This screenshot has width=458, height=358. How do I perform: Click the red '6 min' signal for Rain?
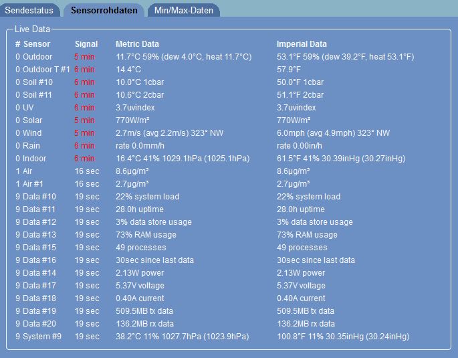tap(84, 146)
